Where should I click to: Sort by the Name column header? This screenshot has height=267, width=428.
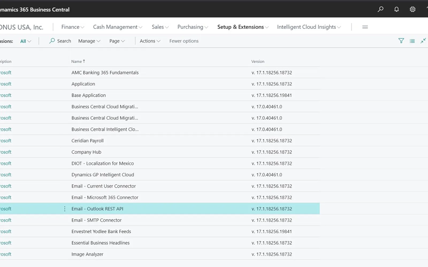[78, 61]
